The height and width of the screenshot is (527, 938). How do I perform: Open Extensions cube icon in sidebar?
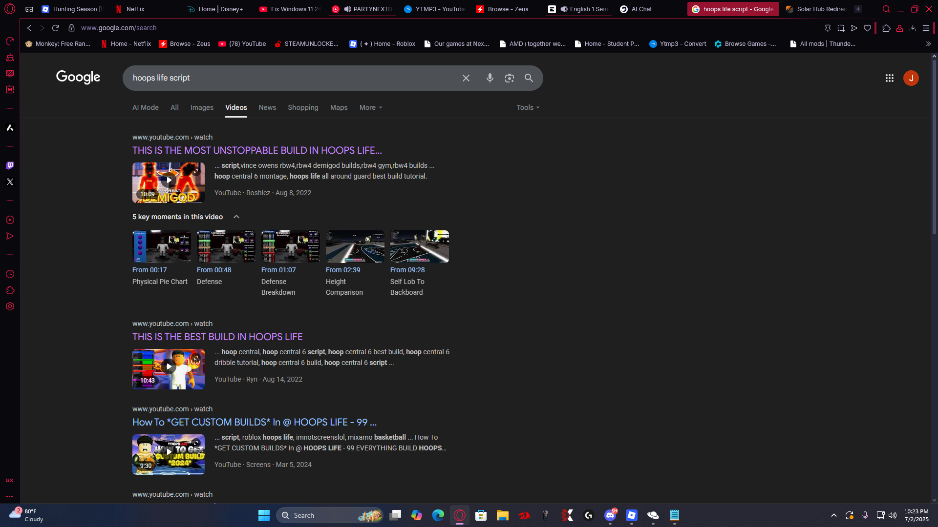click(10, 290)
